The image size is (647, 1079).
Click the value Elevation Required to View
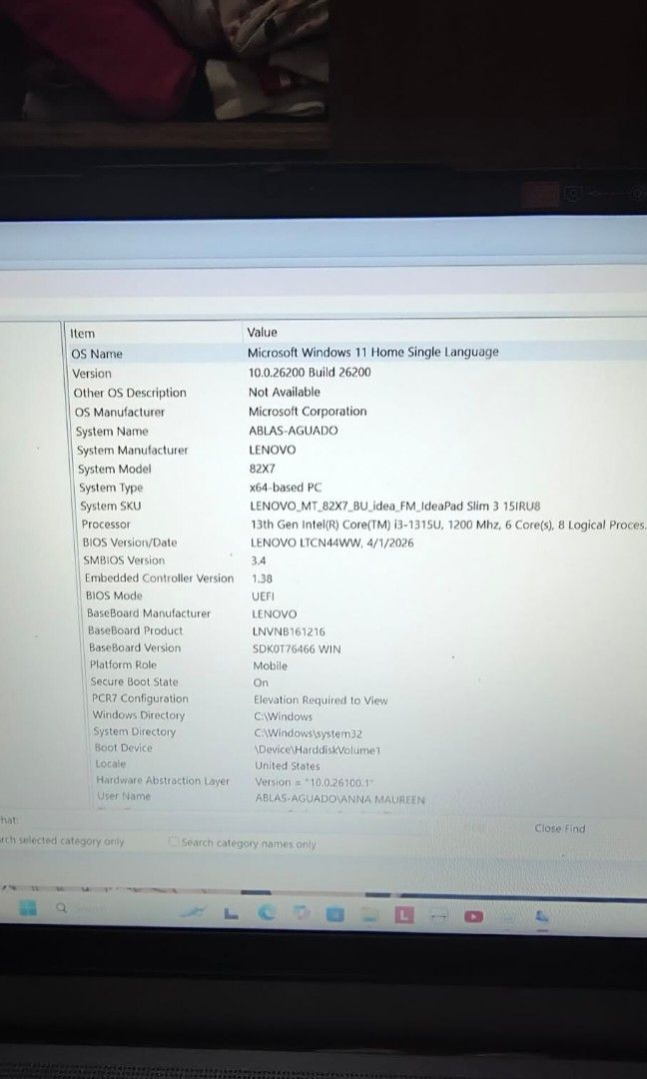click(x=321, y=699)
